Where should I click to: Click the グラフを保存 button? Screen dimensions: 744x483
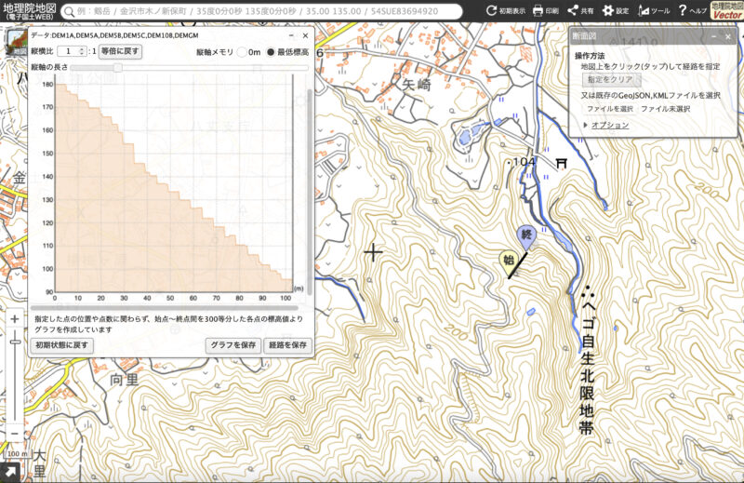232,345
